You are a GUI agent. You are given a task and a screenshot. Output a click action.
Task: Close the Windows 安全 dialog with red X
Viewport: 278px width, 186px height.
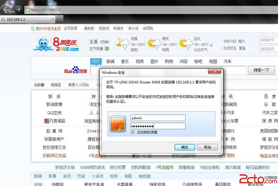[215, 71]
